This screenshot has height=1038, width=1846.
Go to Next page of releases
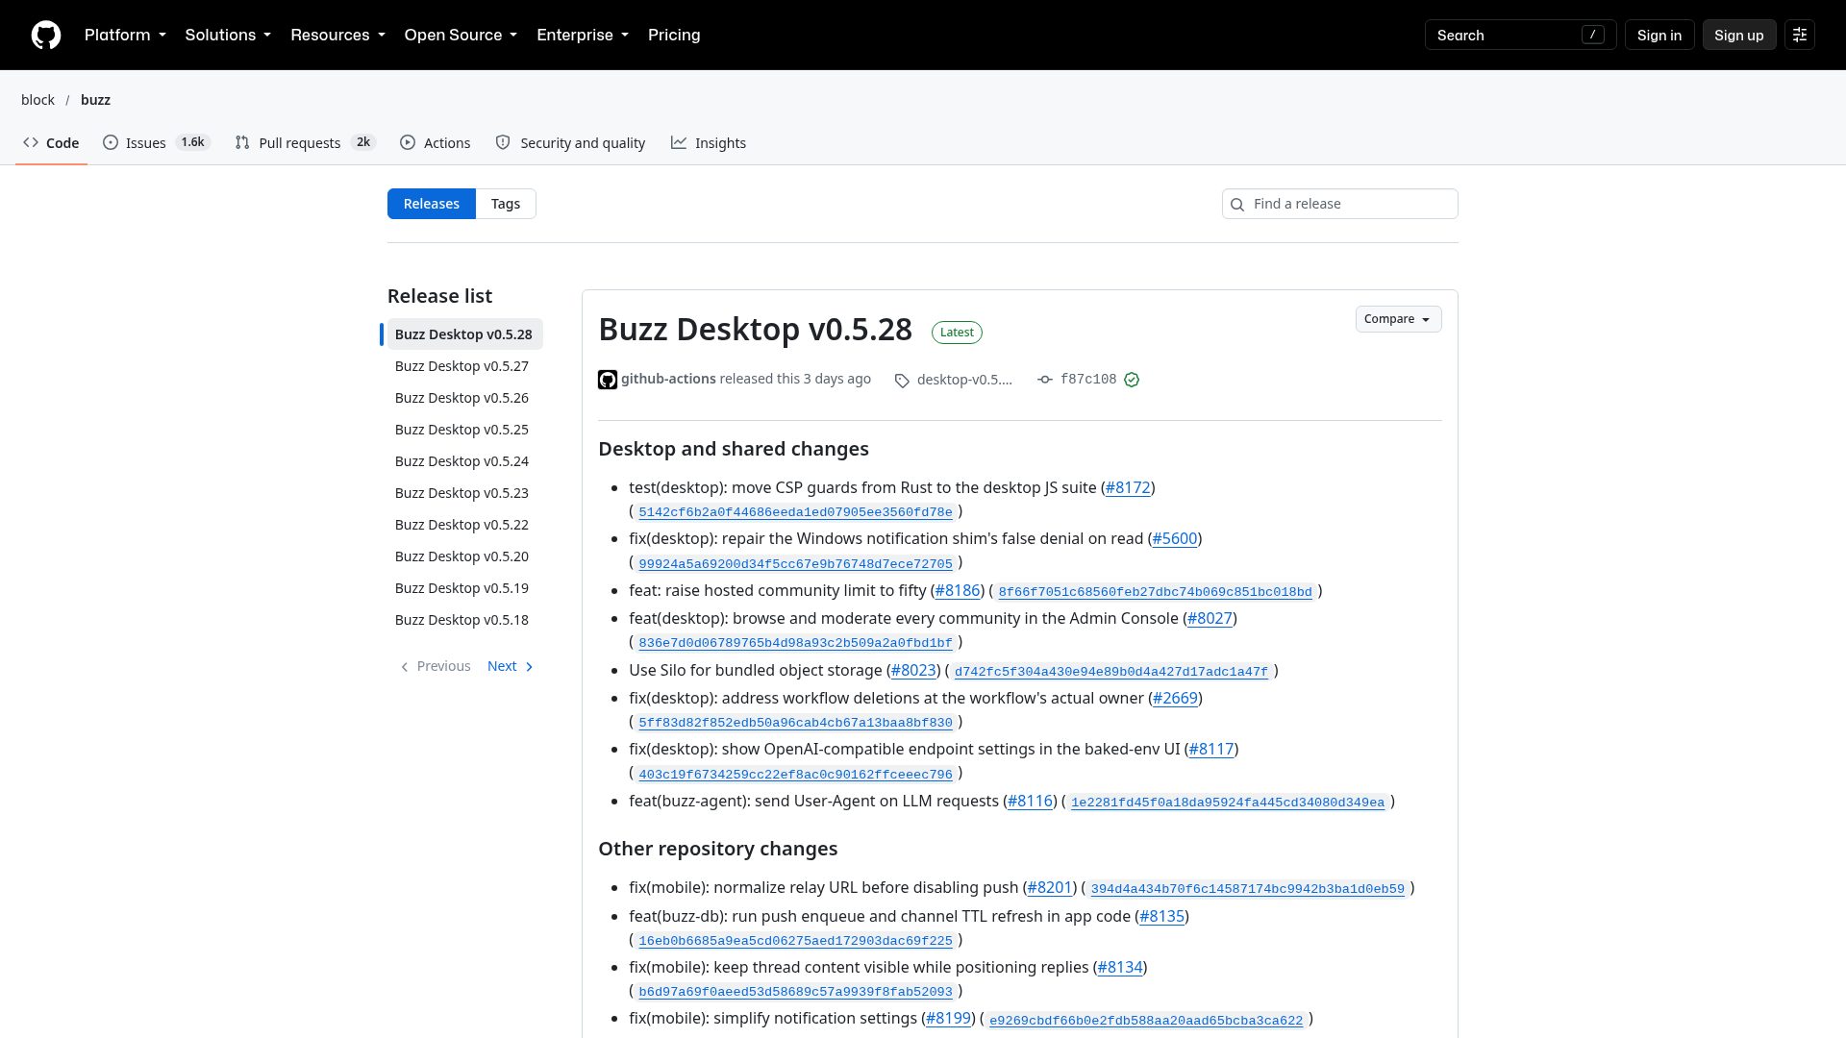click(x=511, y=666)
